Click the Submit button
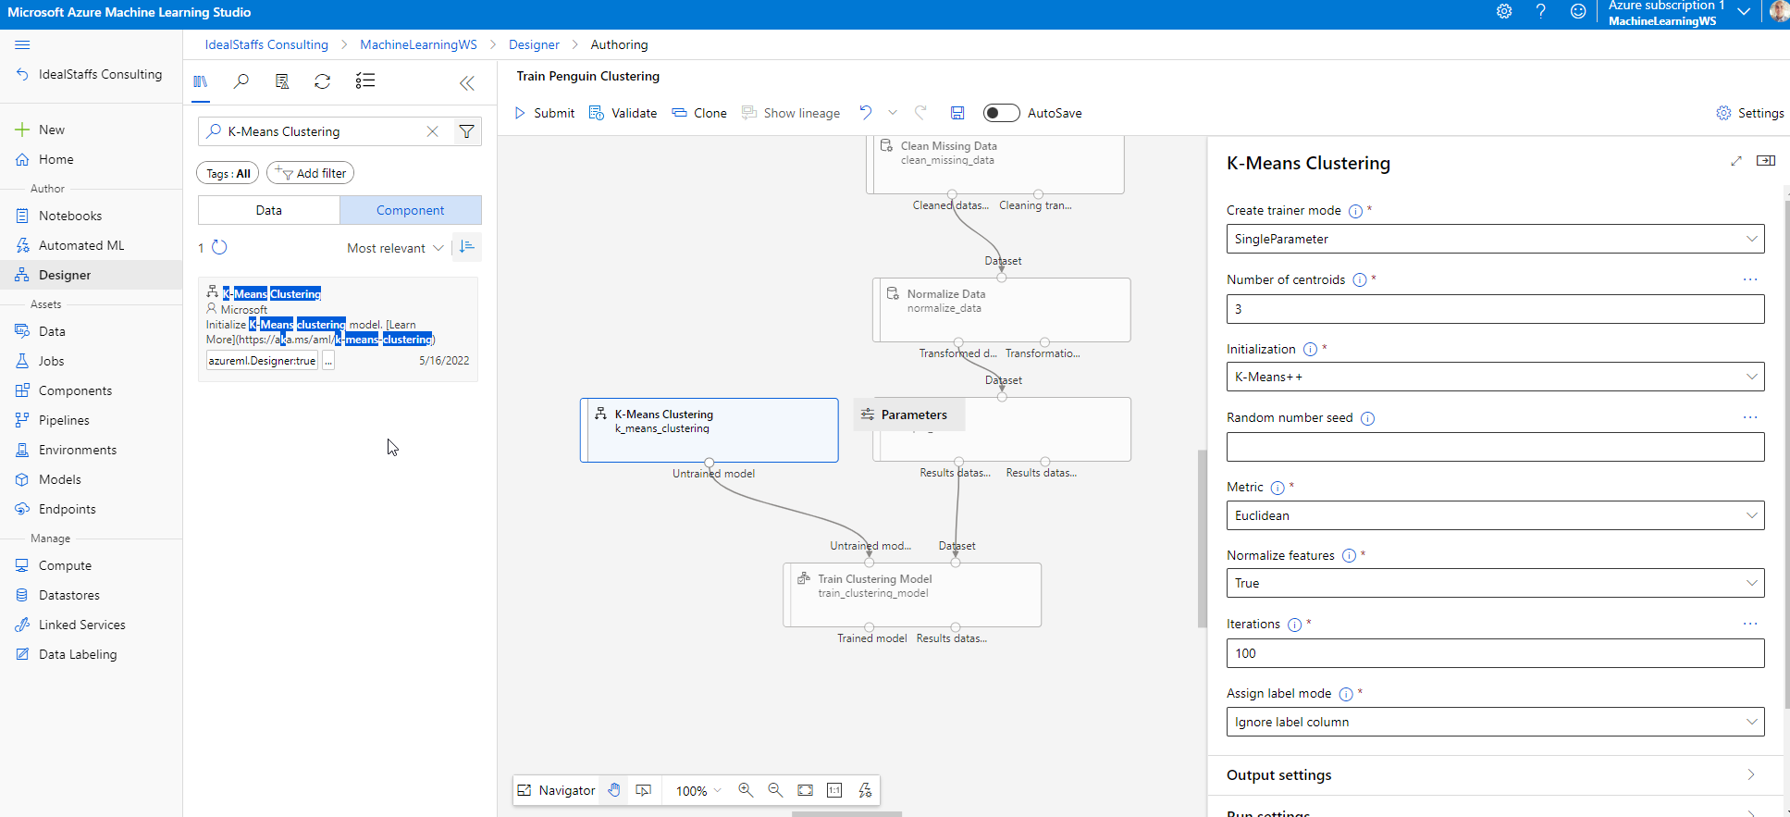This screenshot has height=817, width=1790. click(x=545, y=113)
